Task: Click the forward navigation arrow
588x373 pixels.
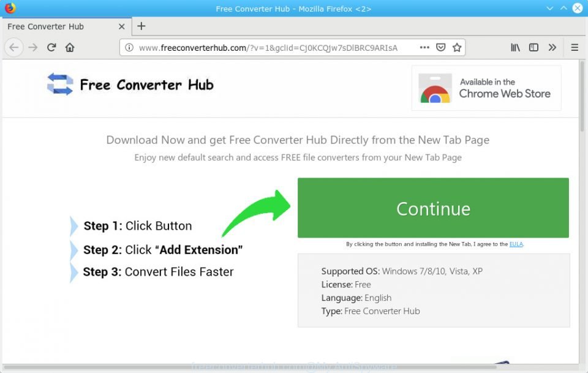Action: [33, 48]
